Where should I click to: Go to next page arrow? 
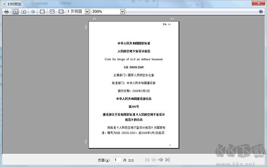click(161, 160)
